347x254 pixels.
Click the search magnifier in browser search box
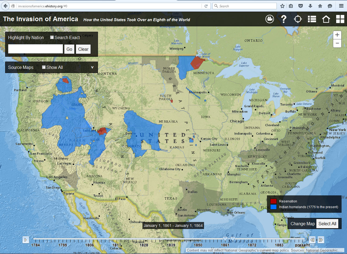216,6
